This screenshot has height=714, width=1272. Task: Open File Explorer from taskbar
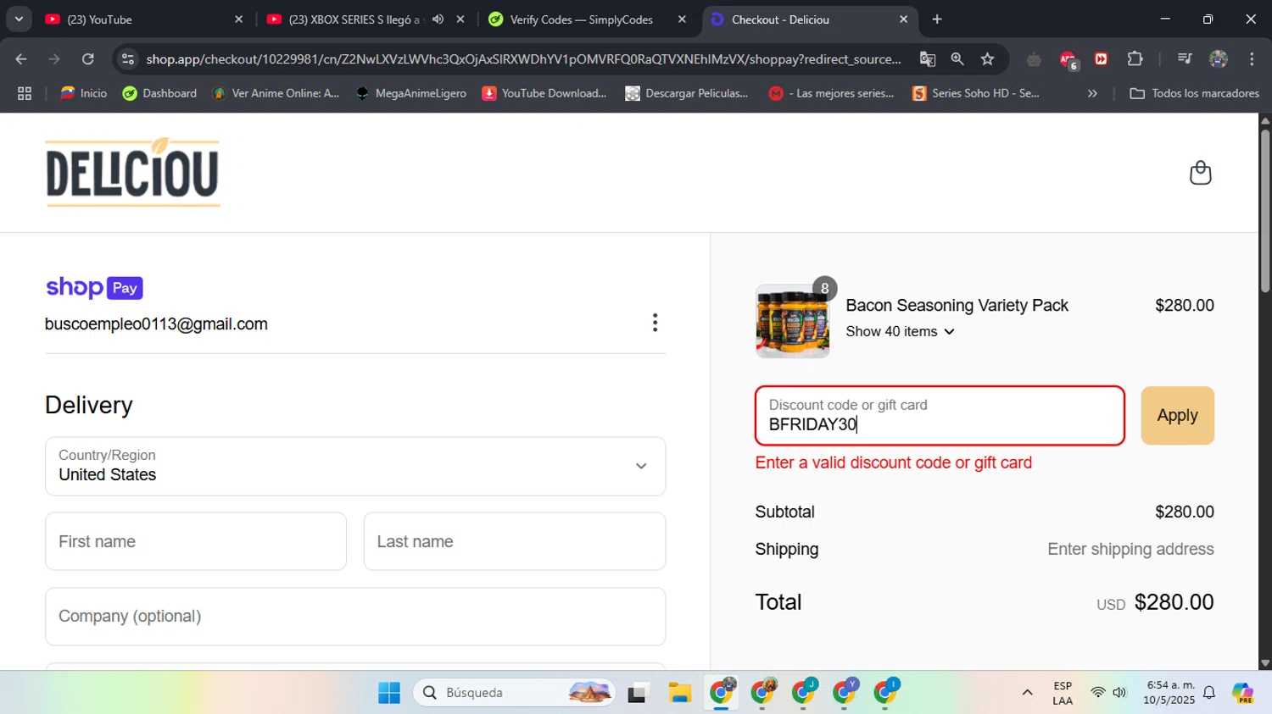[x=679, y=693]
